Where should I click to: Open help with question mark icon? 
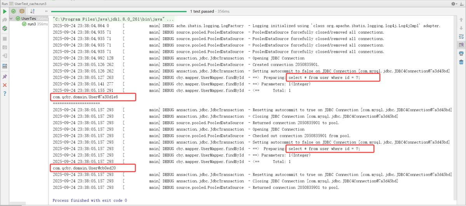tap(5, 93)
